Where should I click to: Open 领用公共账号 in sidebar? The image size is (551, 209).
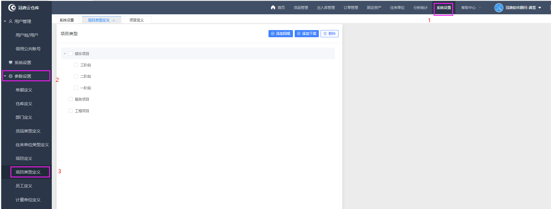pos(28,49)
